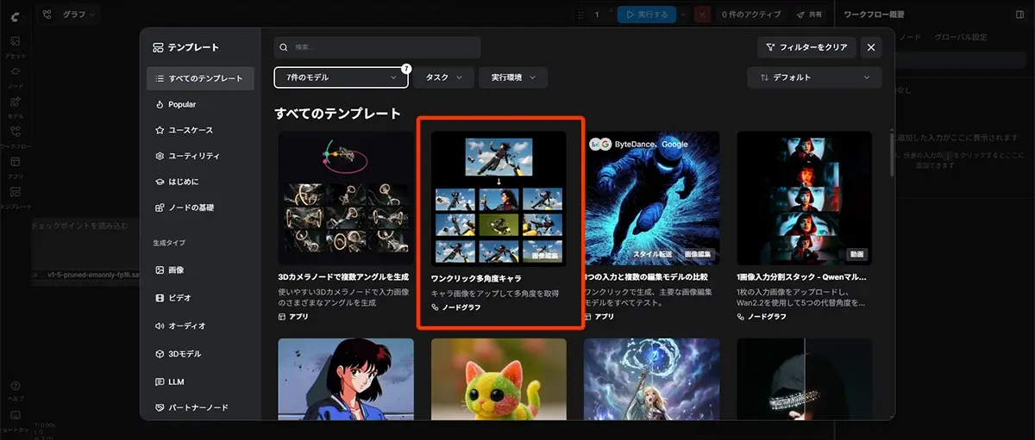Click the 共有 share button
The width and height of the screenshot is (1035, 440).
click(x=809, y=15)
